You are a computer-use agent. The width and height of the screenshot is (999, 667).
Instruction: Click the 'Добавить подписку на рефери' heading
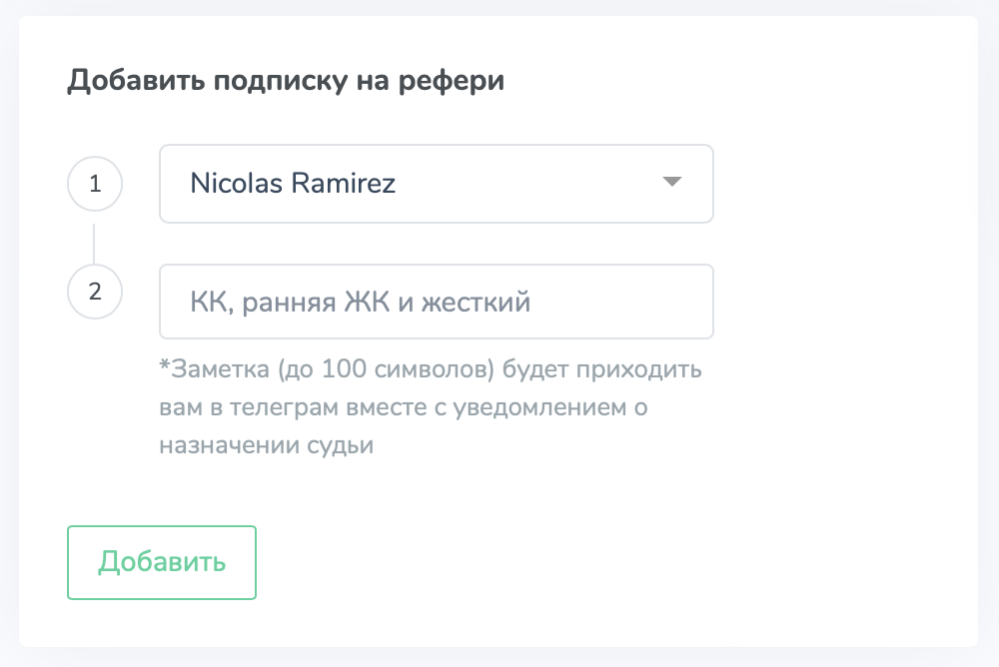(286, 81)
